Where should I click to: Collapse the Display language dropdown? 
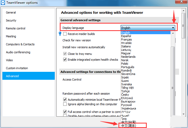tap(148, 28)
